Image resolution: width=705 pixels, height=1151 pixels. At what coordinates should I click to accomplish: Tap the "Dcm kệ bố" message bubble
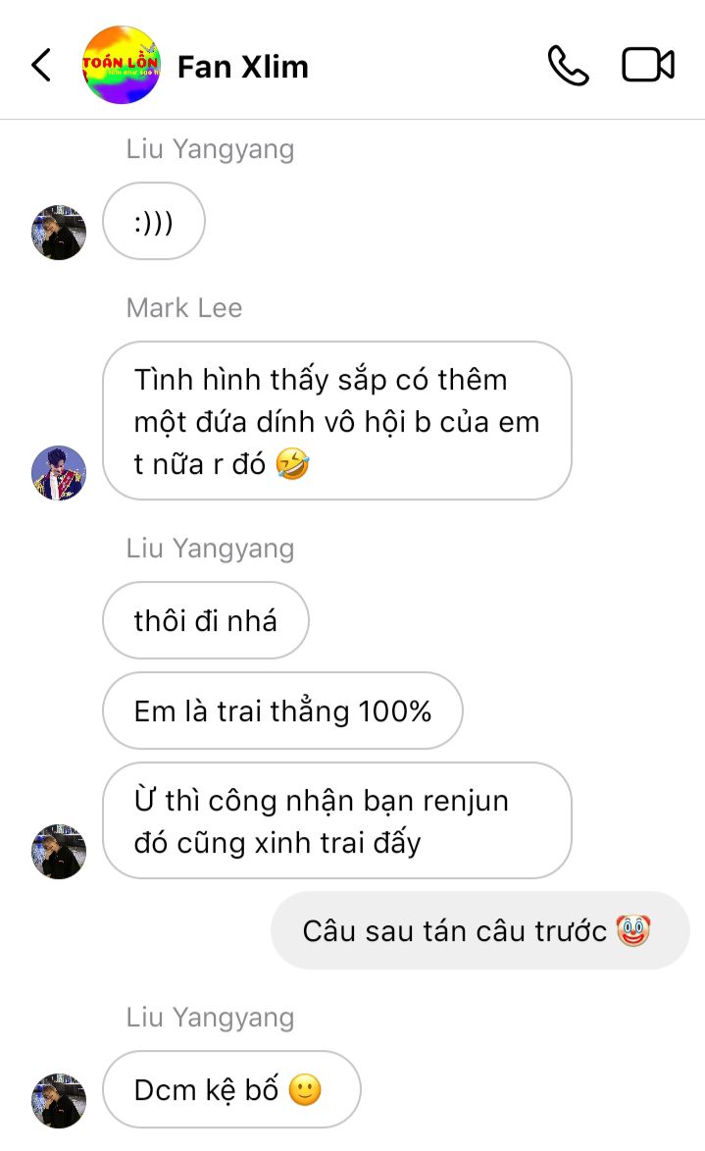point(231,1089)
